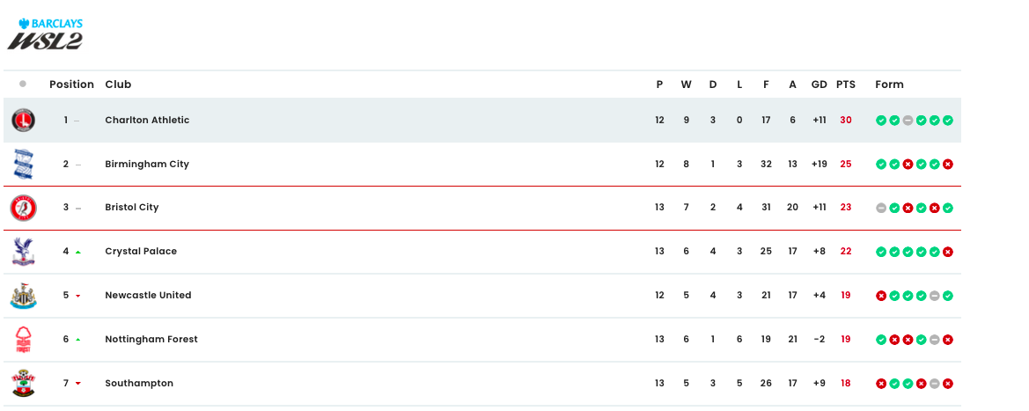This screenshot has width=1029, height=411.
Task: Select the Newcastle United crest
Action: click(23, 296)
